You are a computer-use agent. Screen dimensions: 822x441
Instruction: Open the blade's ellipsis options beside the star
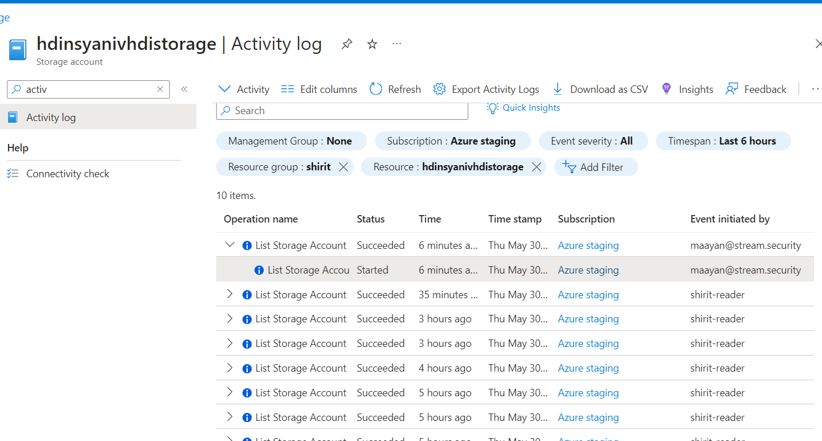coord(397,44)
